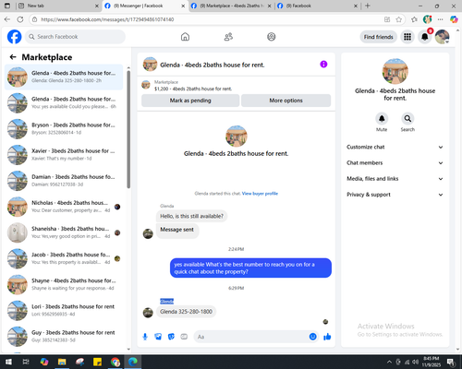Click the Glenda 325-280-1800 message bubble
This screenshot has height=369, width=462.
pos(186,312)
